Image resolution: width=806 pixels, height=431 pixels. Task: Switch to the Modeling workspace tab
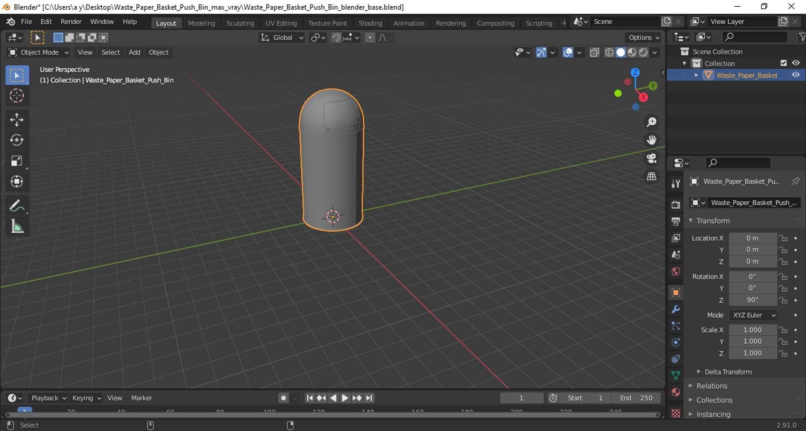(201, 23)
